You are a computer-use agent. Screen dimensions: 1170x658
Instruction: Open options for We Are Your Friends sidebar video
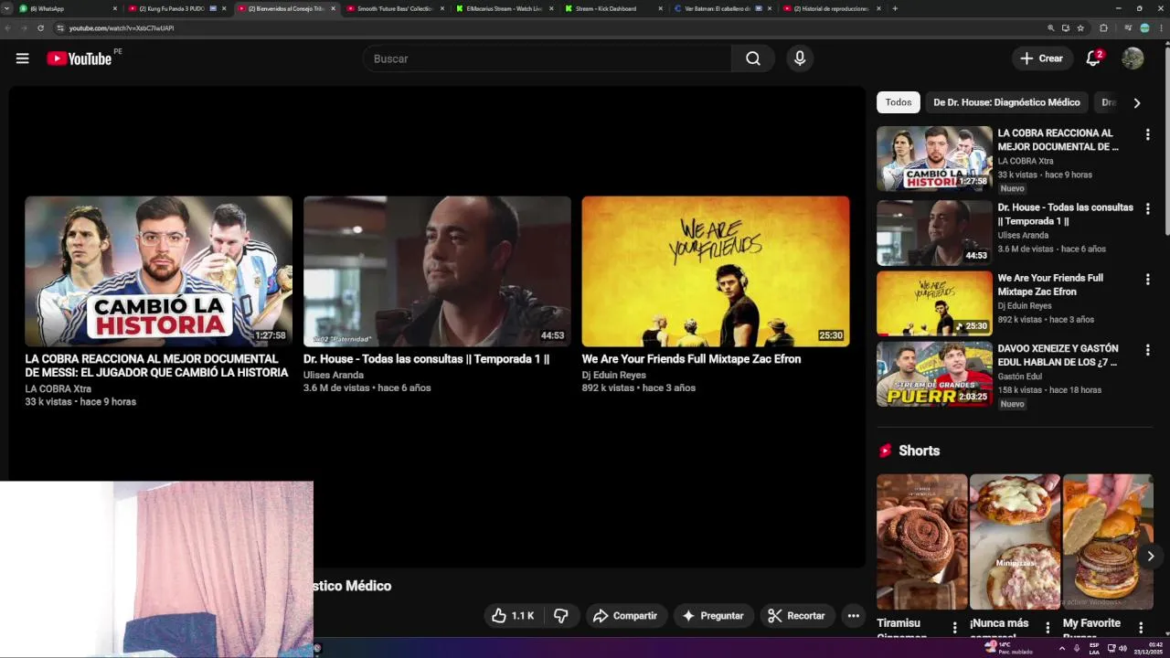click(1147, 280)
